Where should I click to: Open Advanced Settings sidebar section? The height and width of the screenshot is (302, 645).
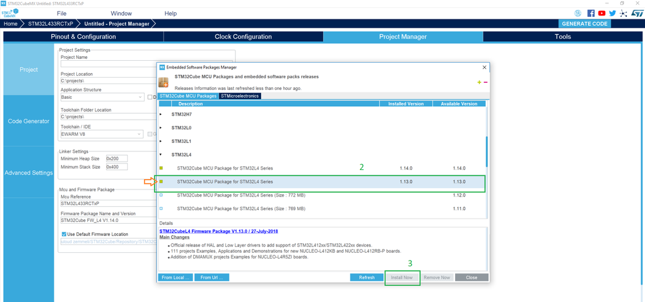pyautogui.click(x=29, y=173)
